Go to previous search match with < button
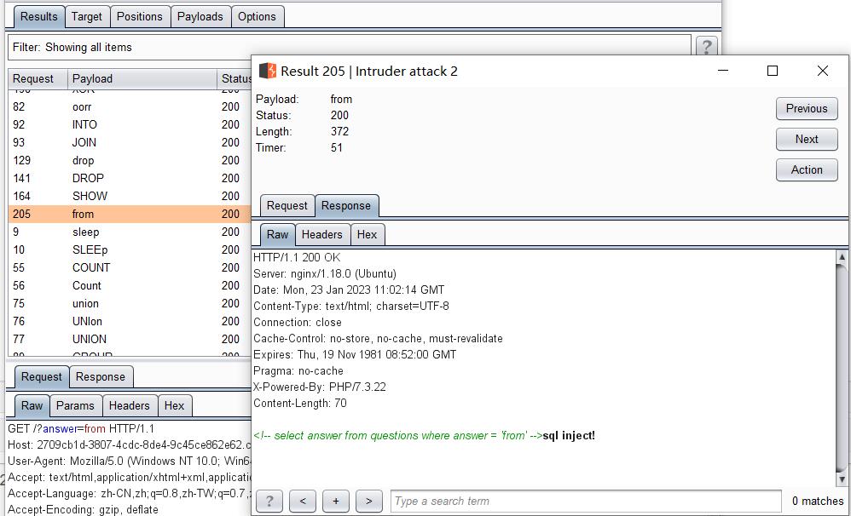 pos(303,501)
